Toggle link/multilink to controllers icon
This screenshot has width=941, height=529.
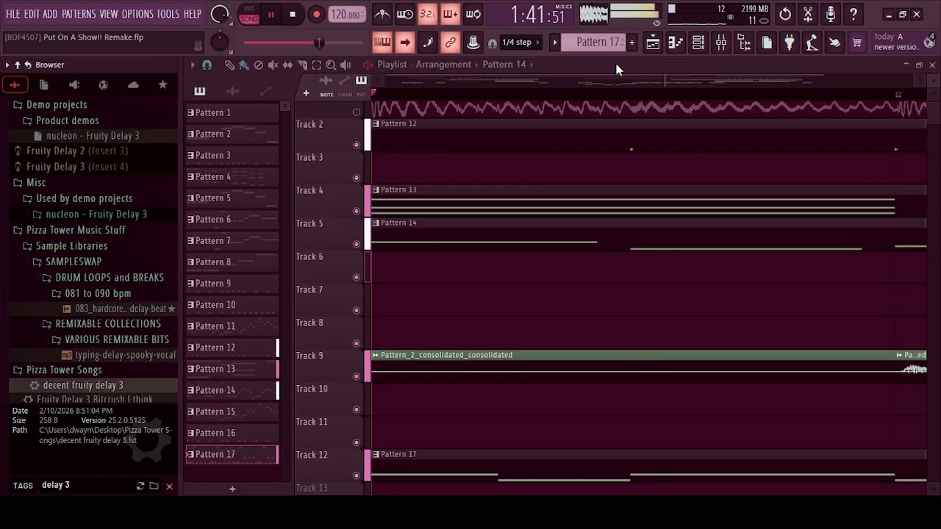pyautogui.click(x=450, y=43)
